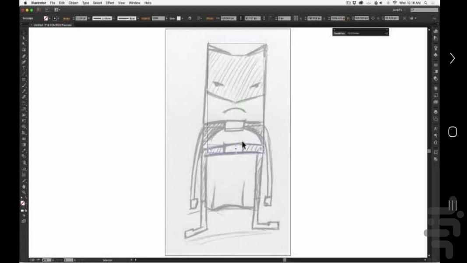Click the Fill box in the tools panel
The image size is (467, 263).
pos(23,203)
